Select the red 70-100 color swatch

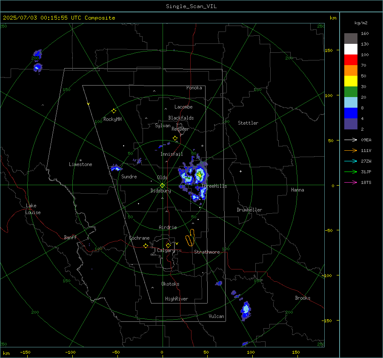click(351, 60)
